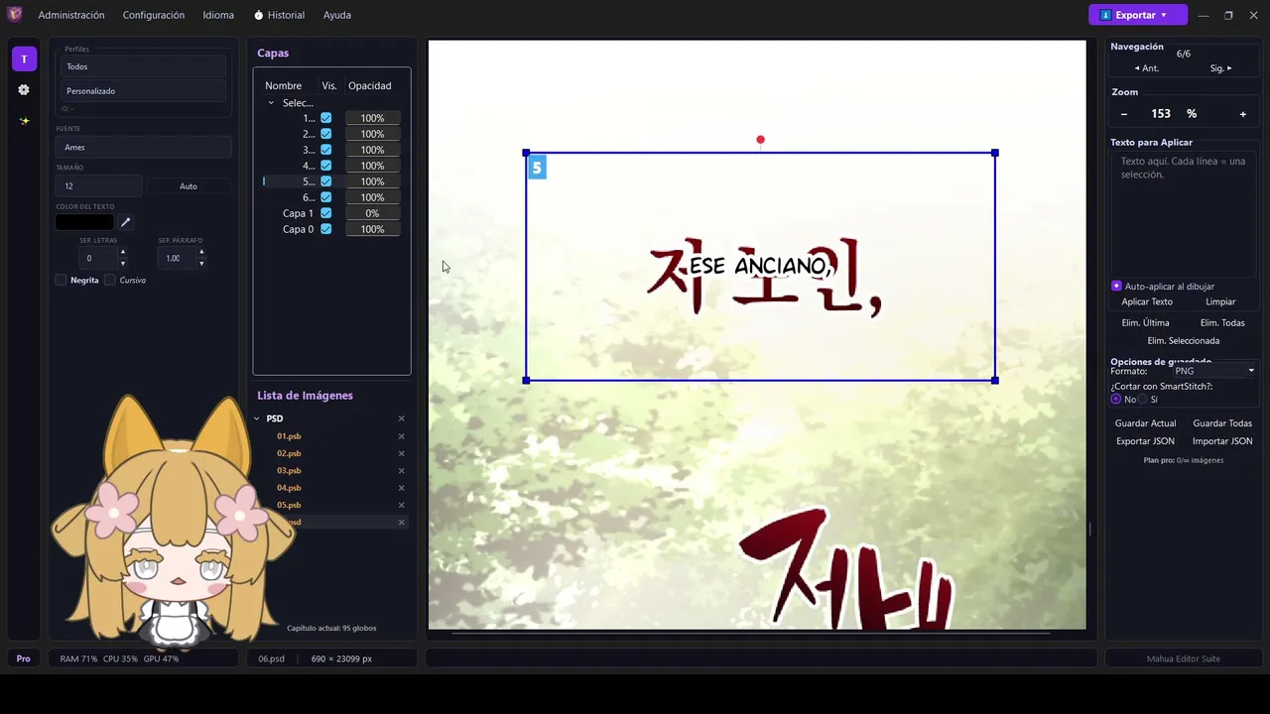
Task: Remove the last highlighted file in the list
Action: (x=402, y=523)
